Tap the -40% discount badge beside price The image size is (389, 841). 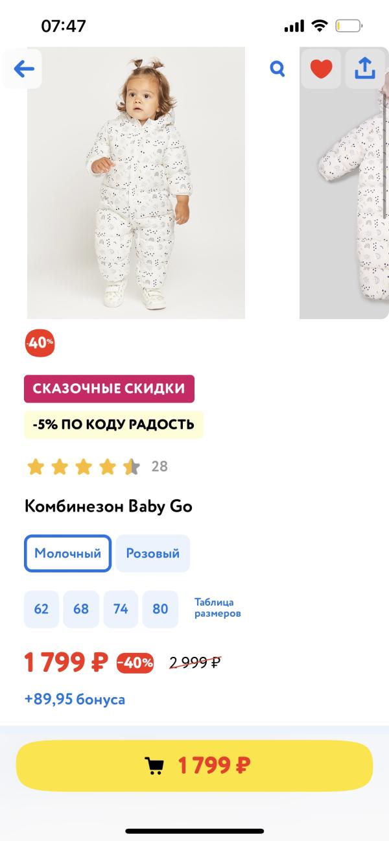click(136, 663)
